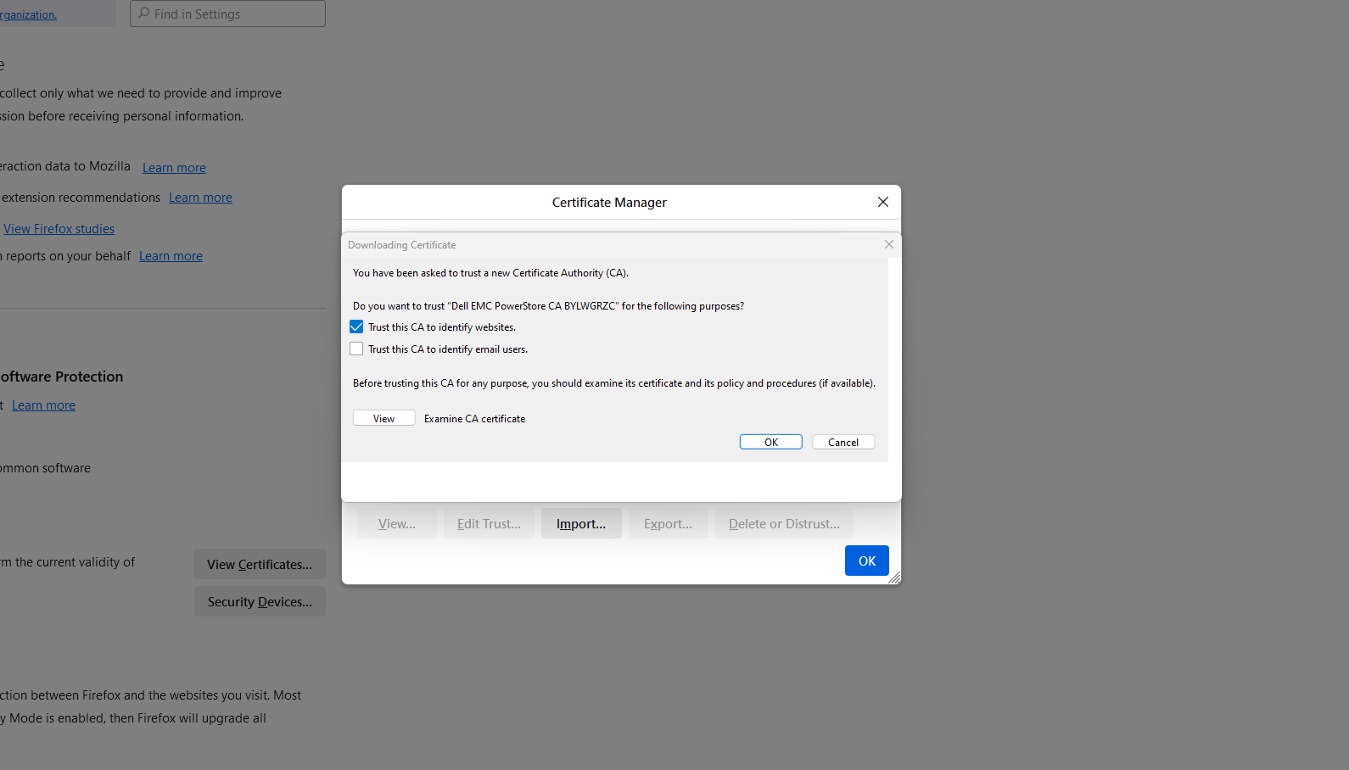
Task: Open the View Firefox studies link
Action: pos(59,229)
